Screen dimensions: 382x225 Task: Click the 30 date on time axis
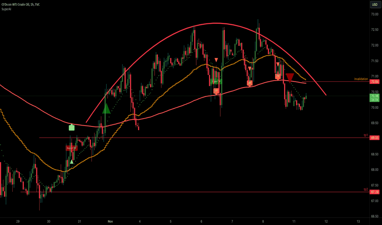pos(48,221)
